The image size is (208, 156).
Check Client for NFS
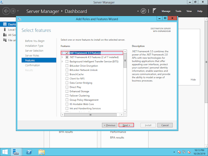click(x=67, y=79)
